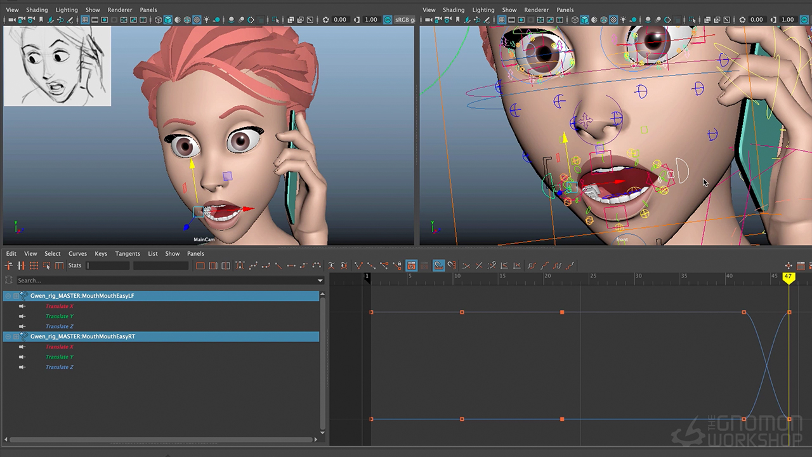812x457 pixels.
Task: Toggle the Time Snap button
Action: (439, 266)
